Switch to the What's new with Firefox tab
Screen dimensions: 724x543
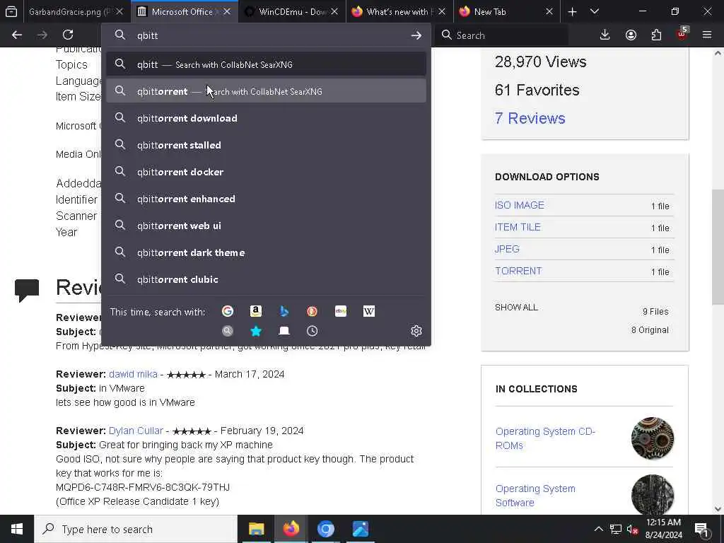pyautogui.click(x=394, y=11)
